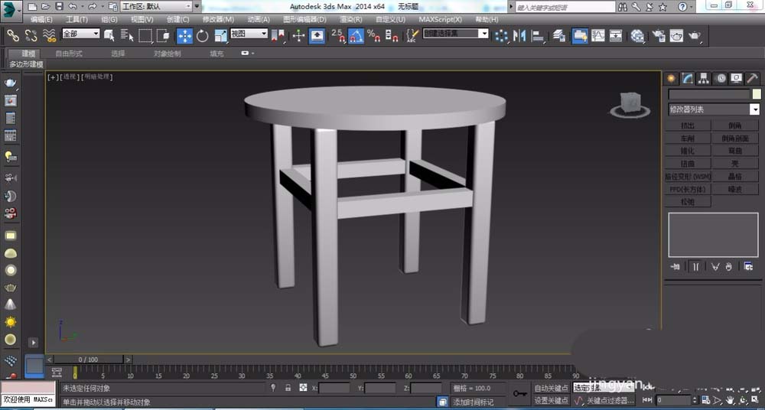Switch to the Create command panel tab
Viewport: 765px width, 410px height.
[672, 79]
